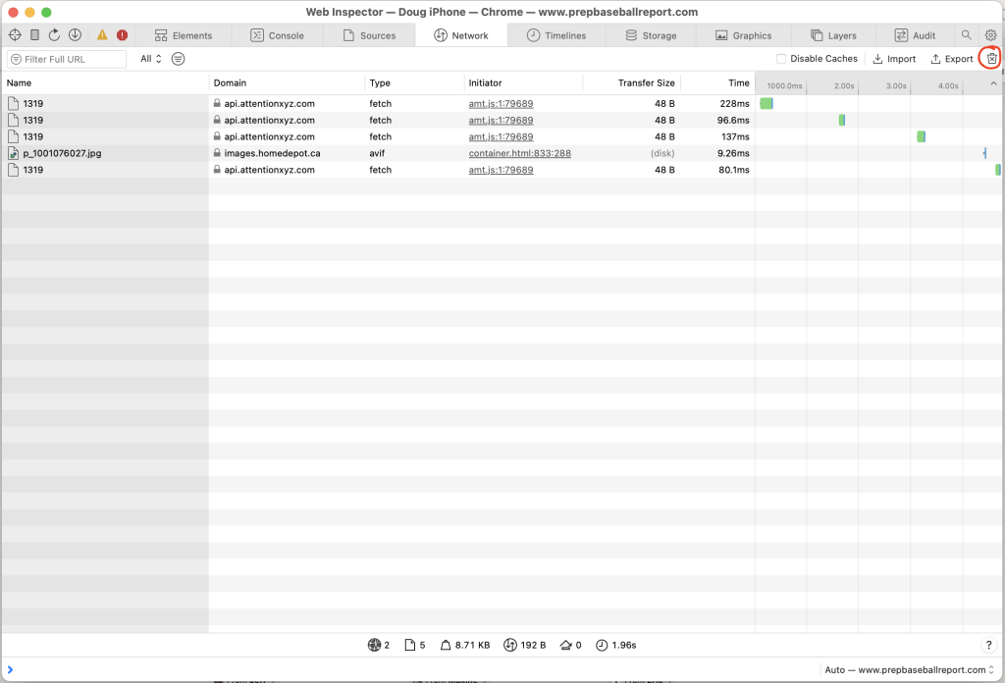Sort by the Transfer Size column header
The width and height of the screenshot is (1005, 683).
tap(632, 82)
